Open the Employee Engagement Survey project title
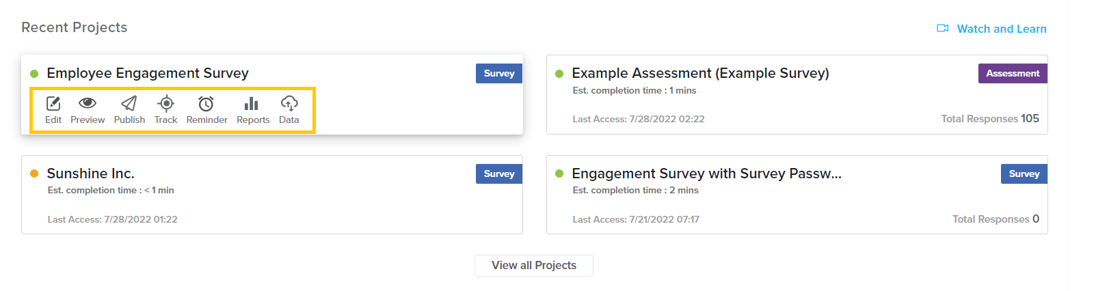Screen dimensions: 1109x291 148,73
